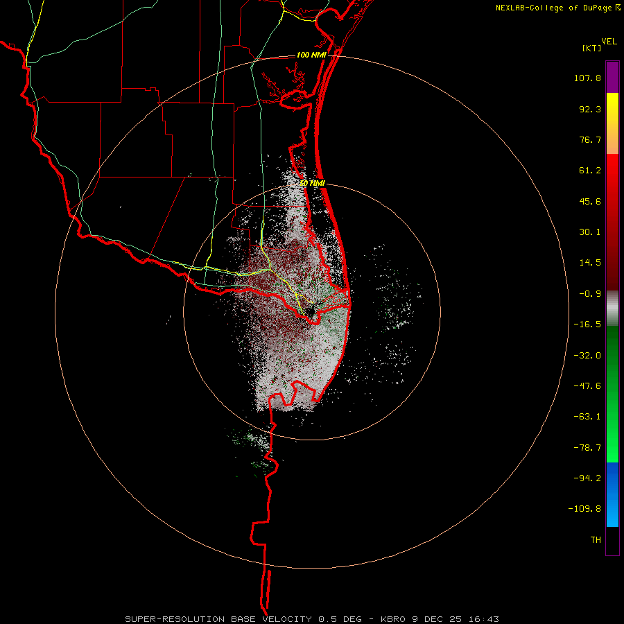Image resolution: width=624 pixels, height=624 pixels.
Task: Click the 14.5 velocity scale value
Action: coord(590,263)
